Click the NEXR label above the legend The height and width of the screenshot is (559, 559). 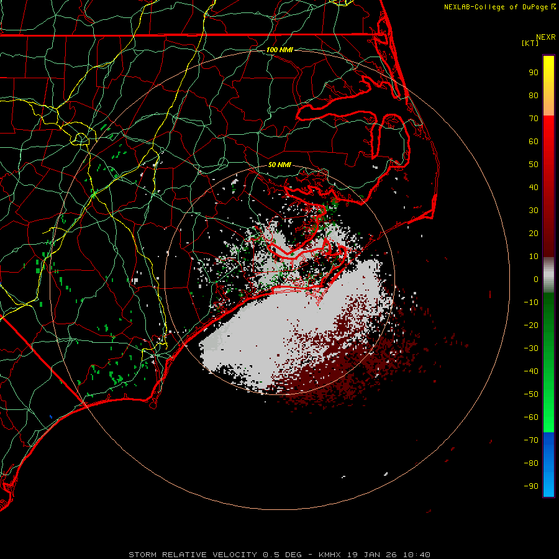point(546,37)
